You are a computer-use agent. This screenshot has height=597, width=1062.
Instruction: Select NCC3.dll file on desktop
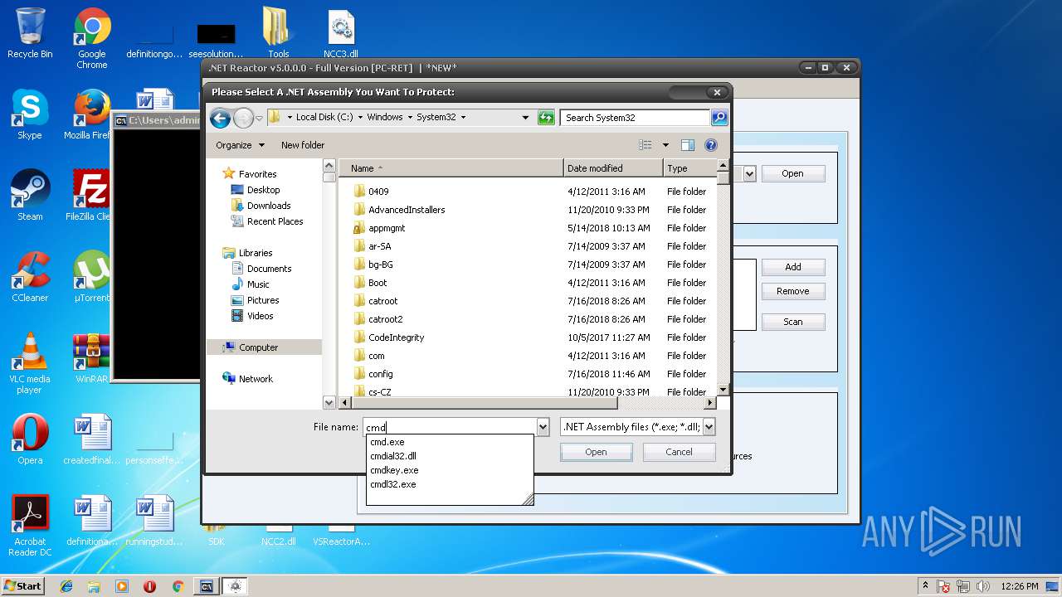tap(341, 34)
